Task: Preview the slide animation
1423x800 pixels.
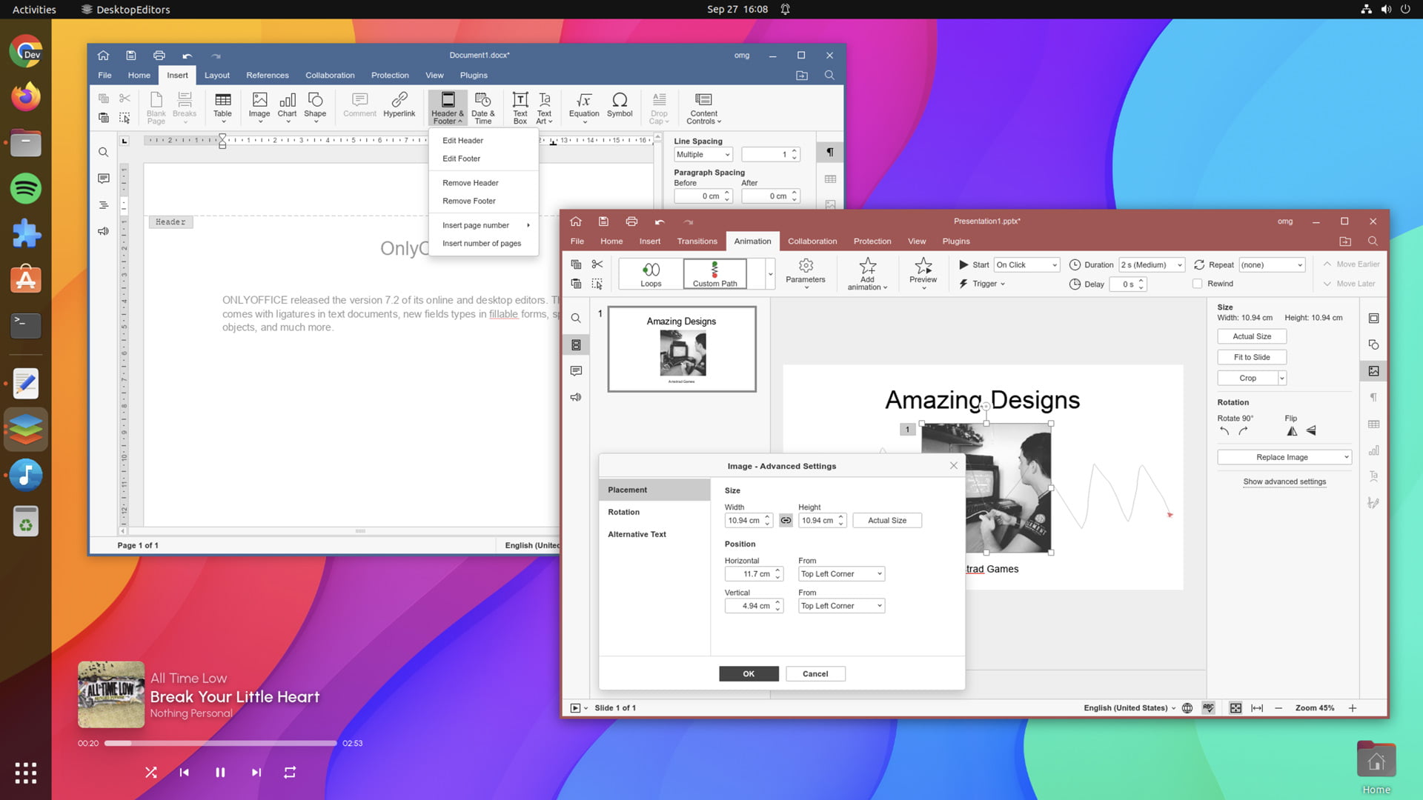Action: coord(923,273)
